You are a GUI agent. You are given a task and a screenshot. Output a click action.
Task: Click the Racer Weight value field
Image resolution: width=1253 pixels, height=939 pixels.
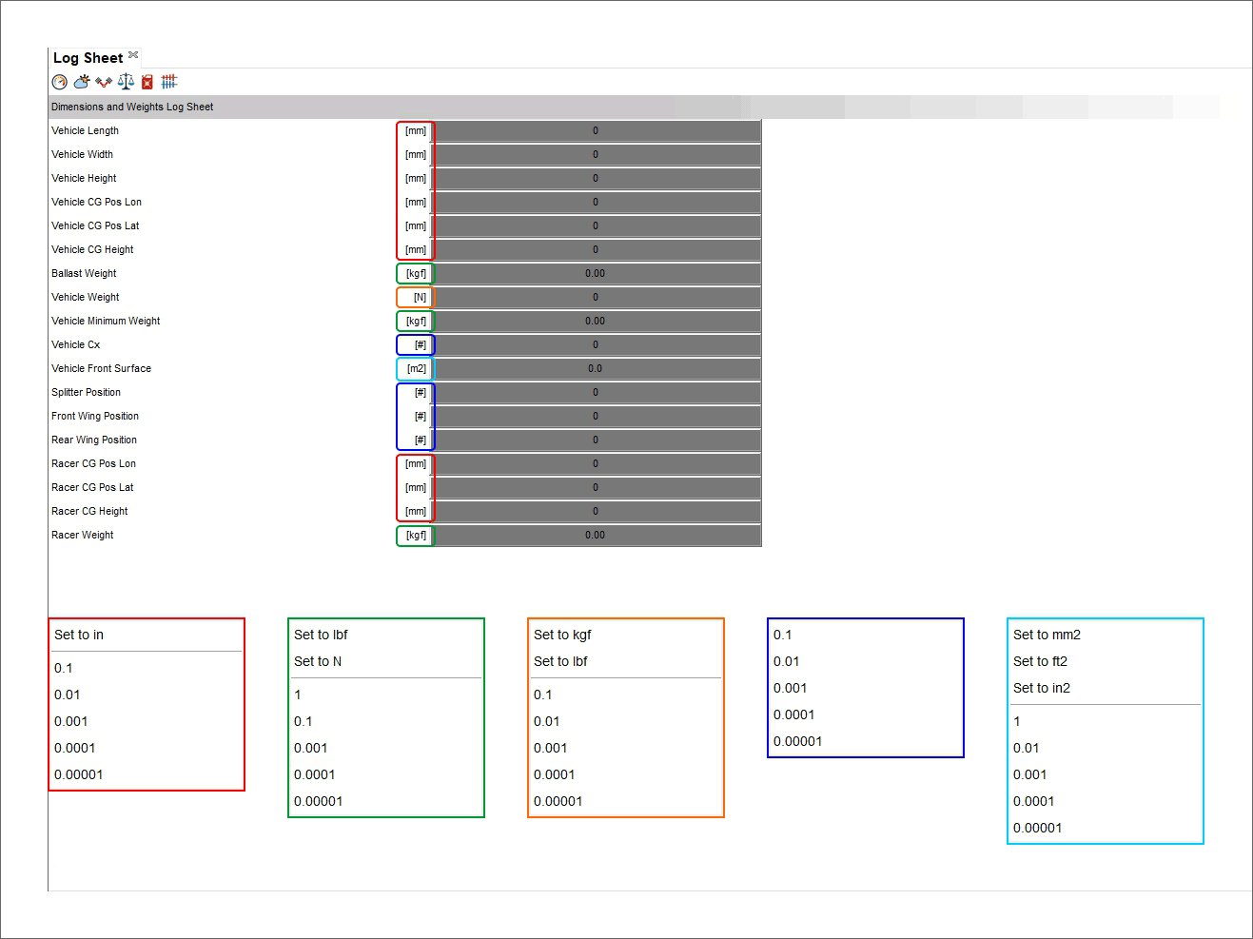point(597,536)
